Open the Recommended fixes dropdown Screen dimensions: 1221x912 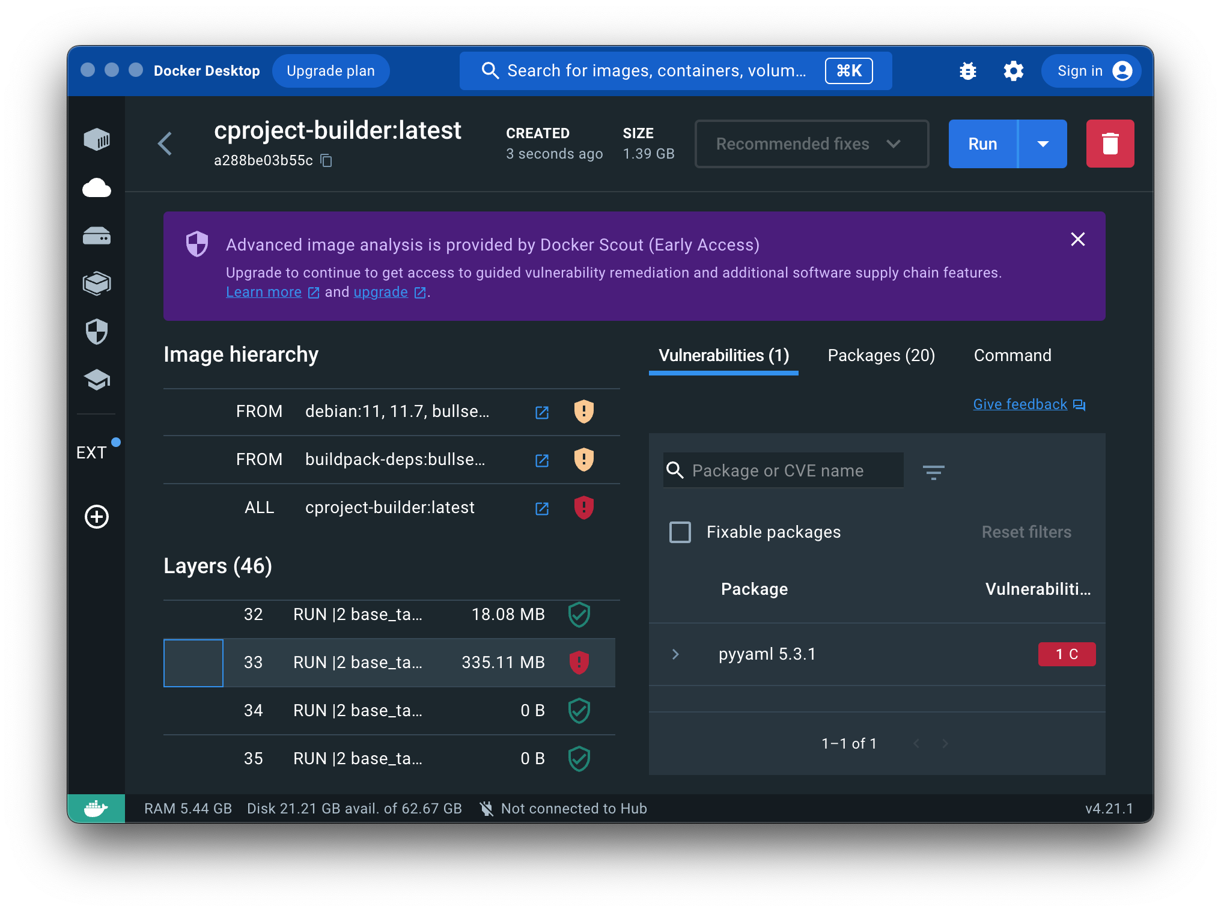tap(811, 144)
